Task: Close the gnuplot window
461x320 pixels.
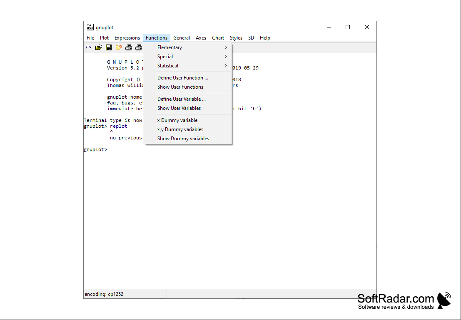Action: [366, 27]
